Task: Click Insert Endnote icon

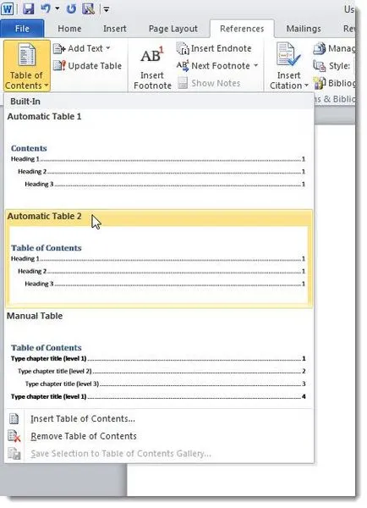Action: [183, 48]
